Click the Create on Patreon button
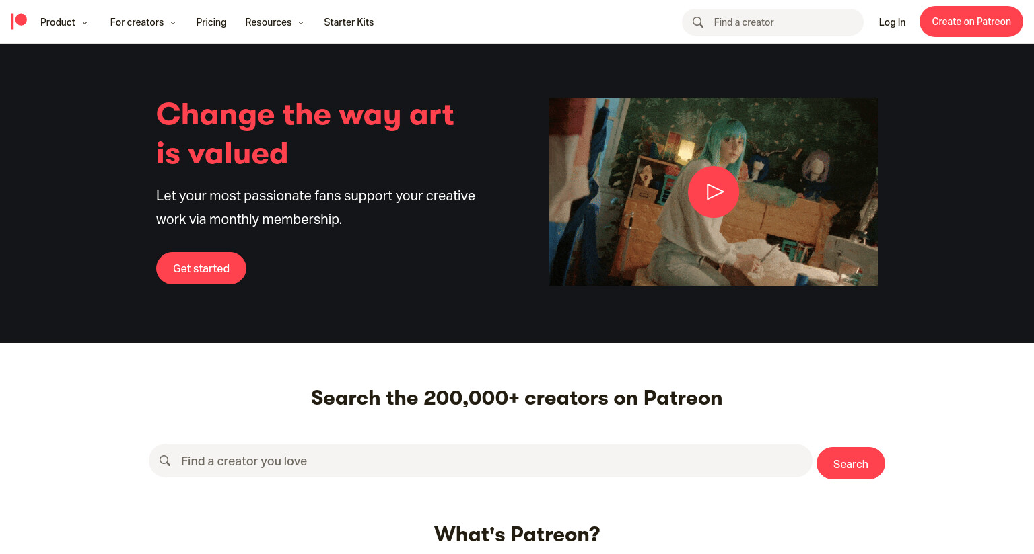This screenshot has height=554, width=1034. pyautogui.click(x=971, y=22)
